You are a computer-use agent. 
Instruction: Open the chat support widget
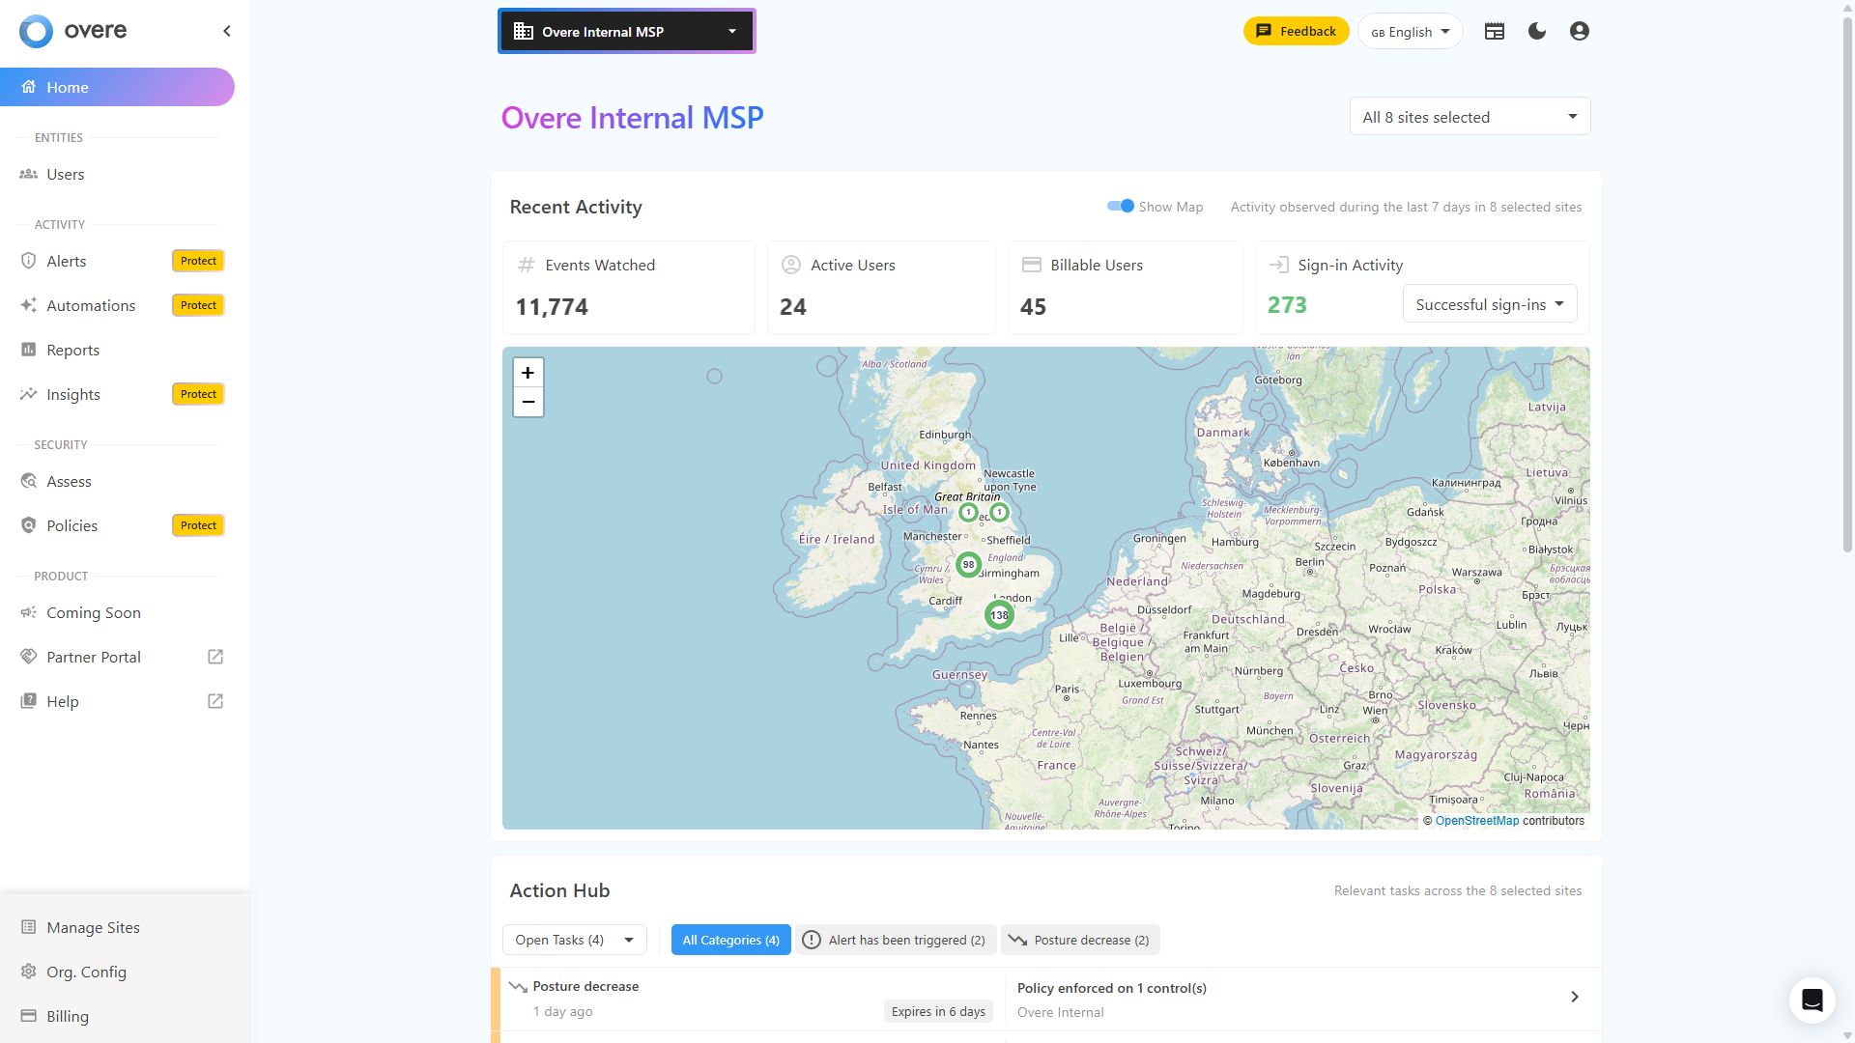[1811, 1001]
